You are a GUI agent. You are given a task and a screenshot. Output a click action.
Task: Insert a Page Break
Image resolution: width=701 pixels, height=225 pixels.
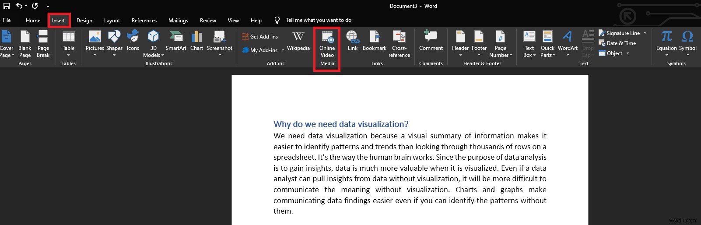[43, 43]
